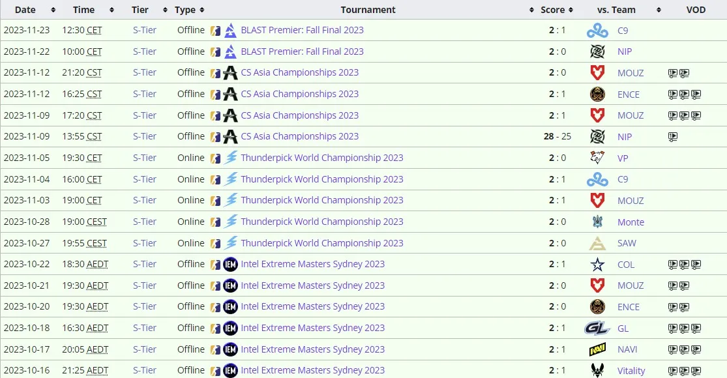Image resolution: width=727 pixels, height=378 pixels.
Task: Open the single VOD for the 28-25 NIP match
Action: (673, 137)
